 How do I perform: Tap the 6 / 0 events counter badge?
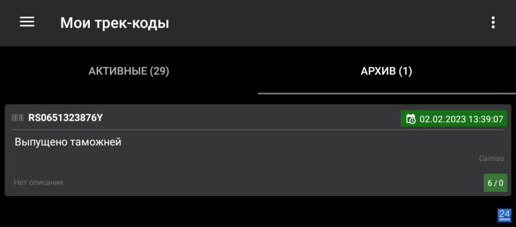[x=495, y=183]
